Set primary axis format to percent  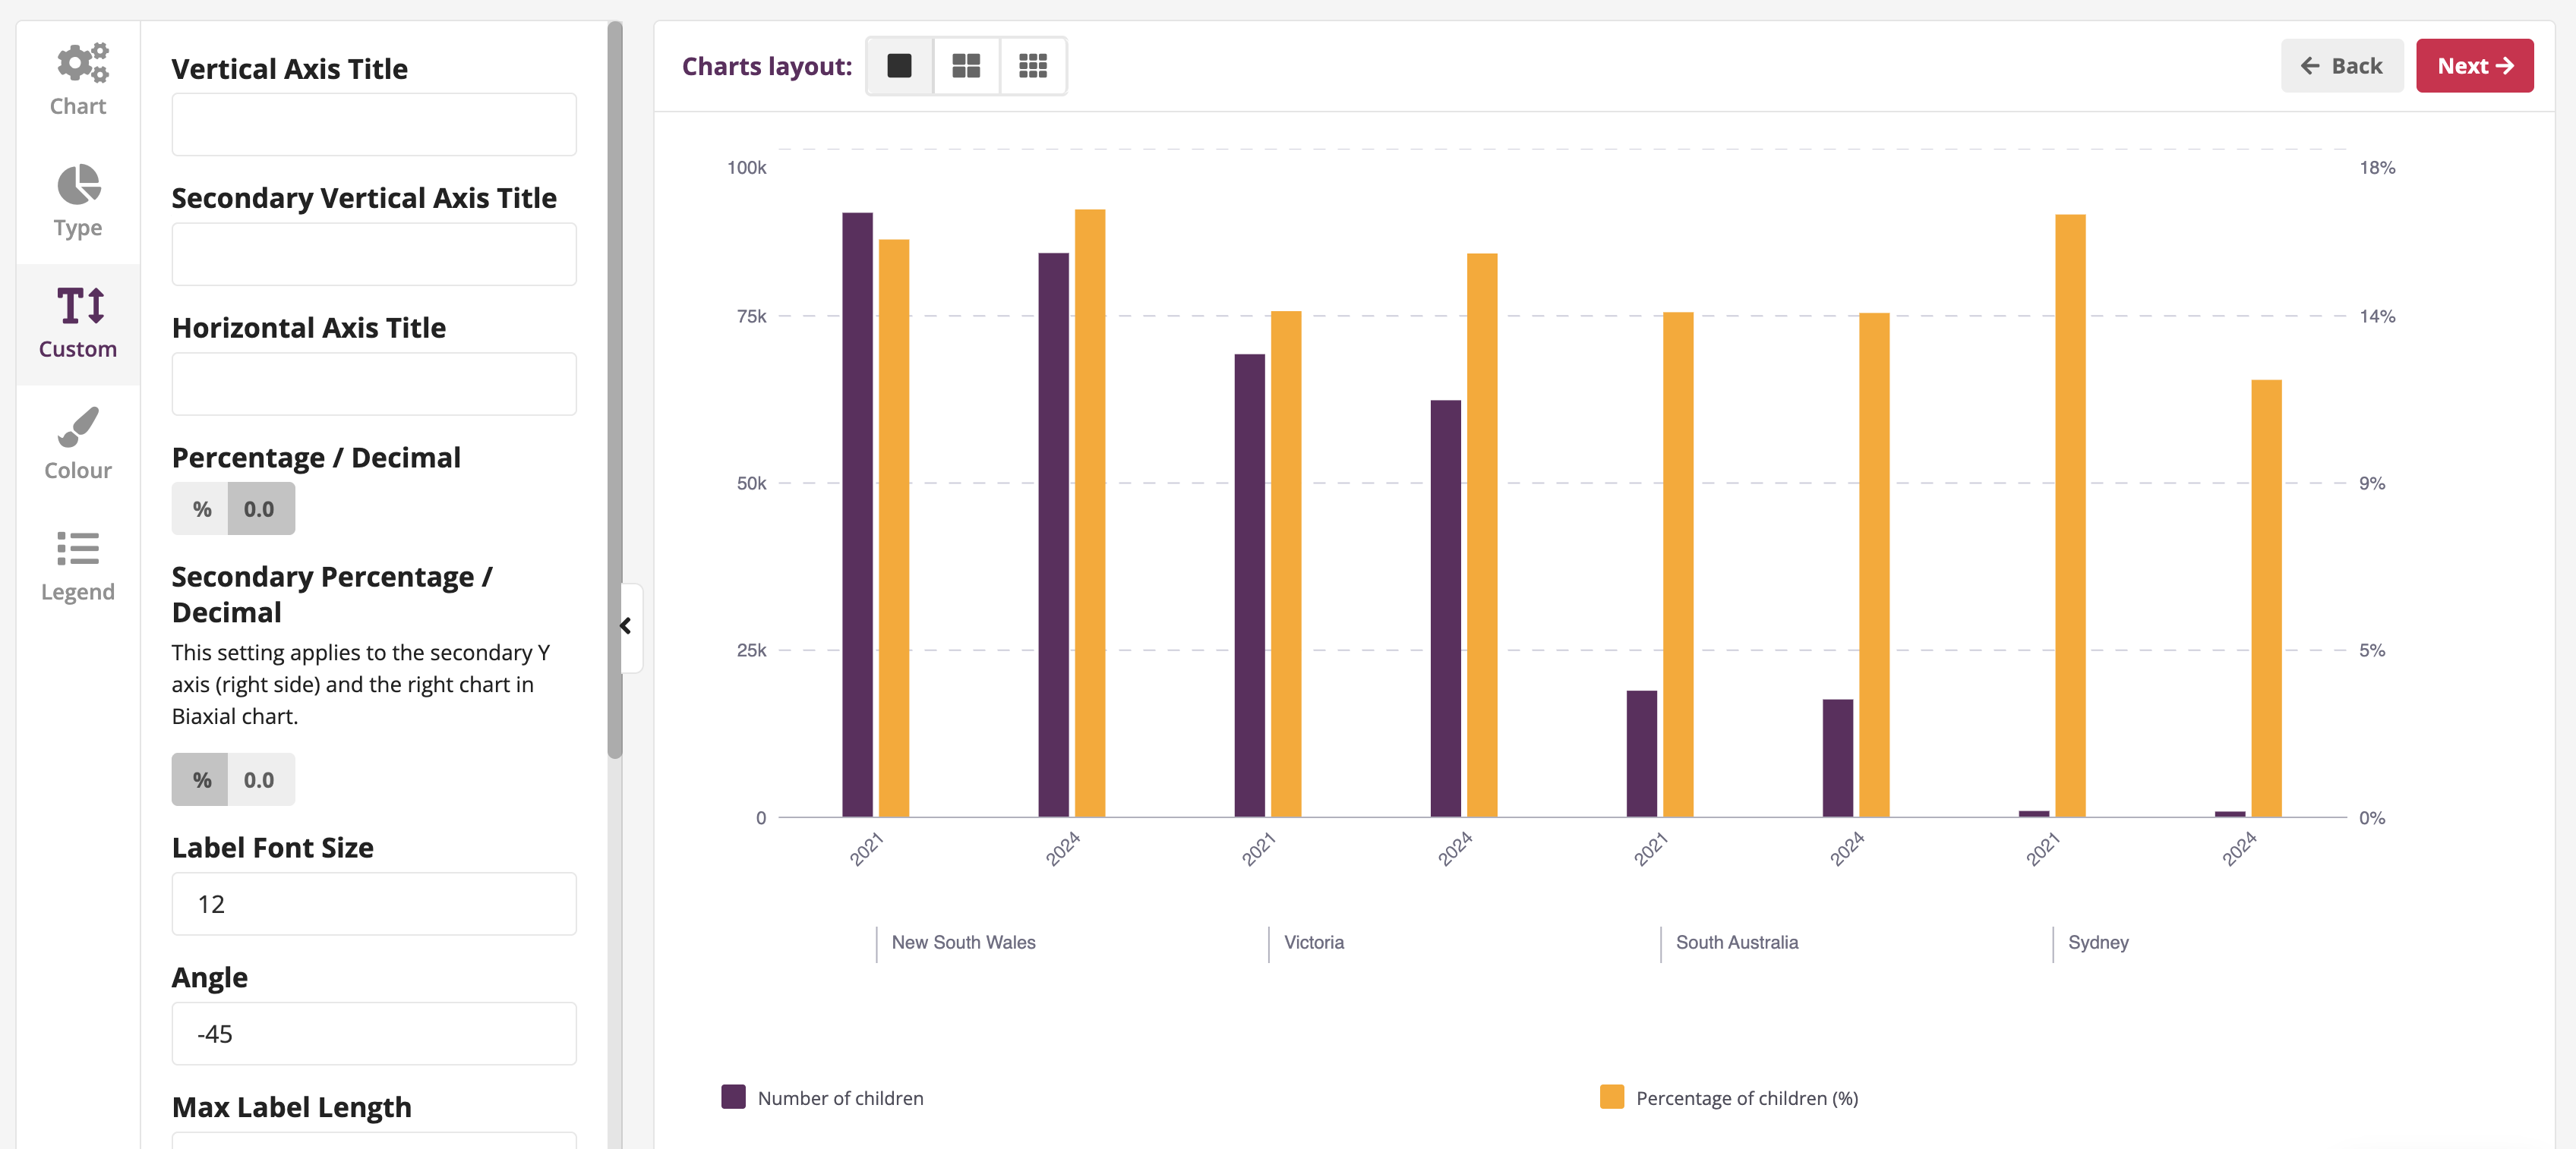[201, 508]
